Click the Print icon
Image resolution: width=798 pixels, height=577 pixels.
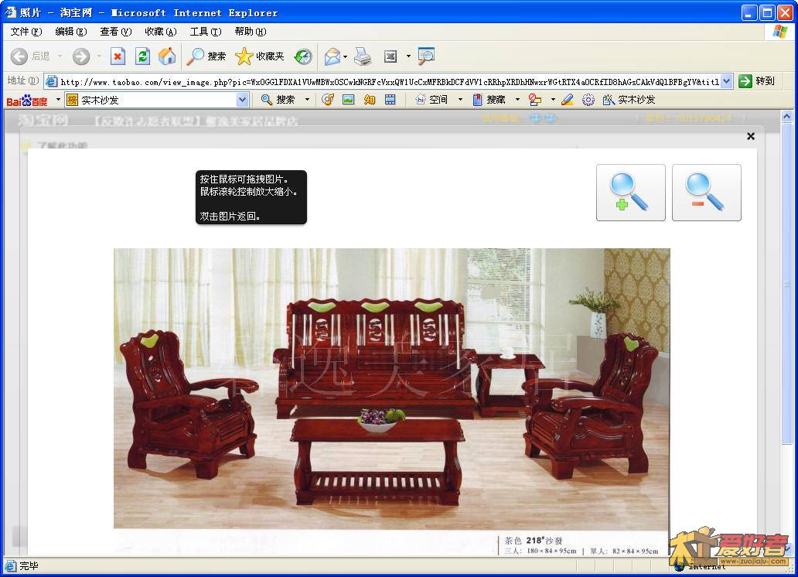click(363, 56)
